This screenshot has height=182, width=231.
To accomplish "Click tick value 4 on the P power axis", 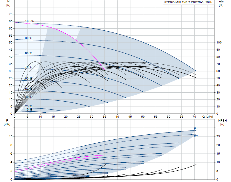I will click(x=12, y=162).
